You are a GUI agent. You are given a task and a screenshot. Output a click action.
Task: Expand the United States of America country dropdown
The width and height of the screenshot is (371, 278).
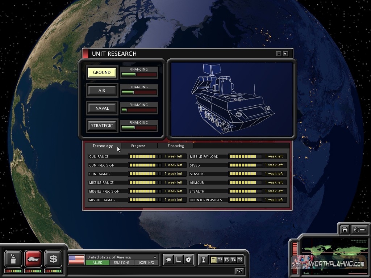pos(155,257)
